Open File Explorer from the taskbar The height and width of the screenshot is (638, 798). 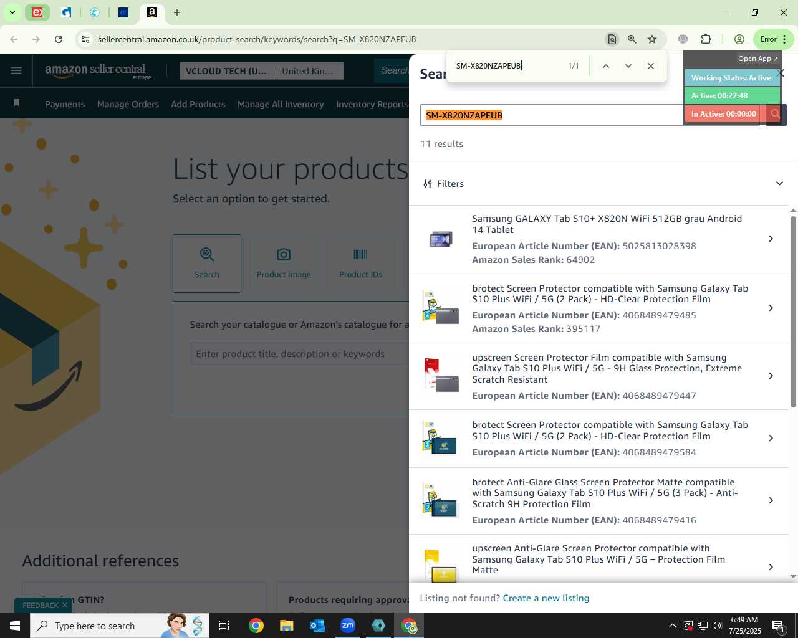click(286, 626)
